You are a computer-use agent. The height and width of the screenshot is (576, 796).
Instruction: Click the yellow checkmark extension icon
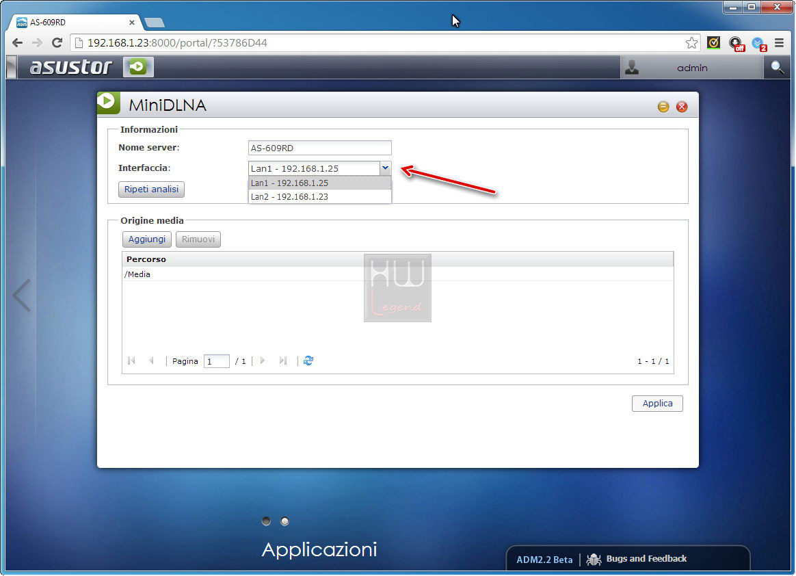(713, 42)
